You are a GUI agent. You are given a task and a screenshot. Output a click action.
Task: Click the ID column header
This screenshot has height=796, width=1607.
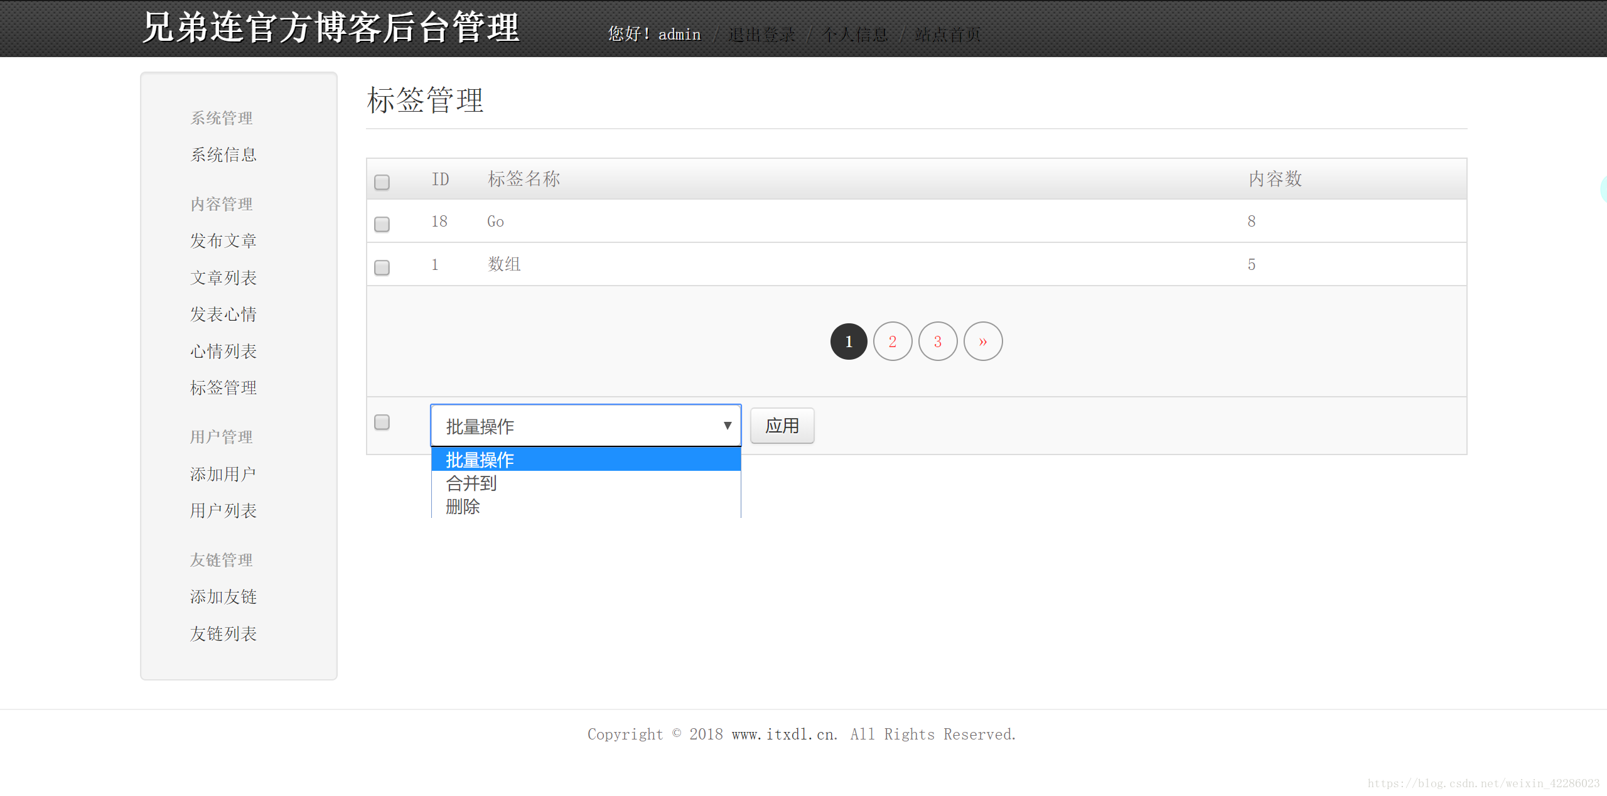[440, 179]
